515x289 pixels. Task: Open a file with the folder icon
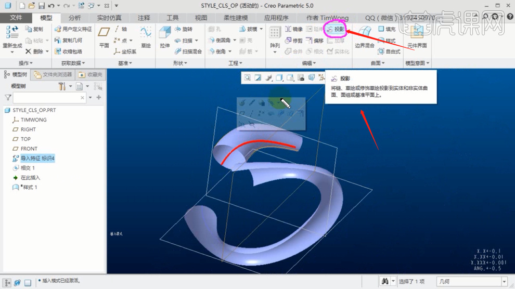coord(32,6)
